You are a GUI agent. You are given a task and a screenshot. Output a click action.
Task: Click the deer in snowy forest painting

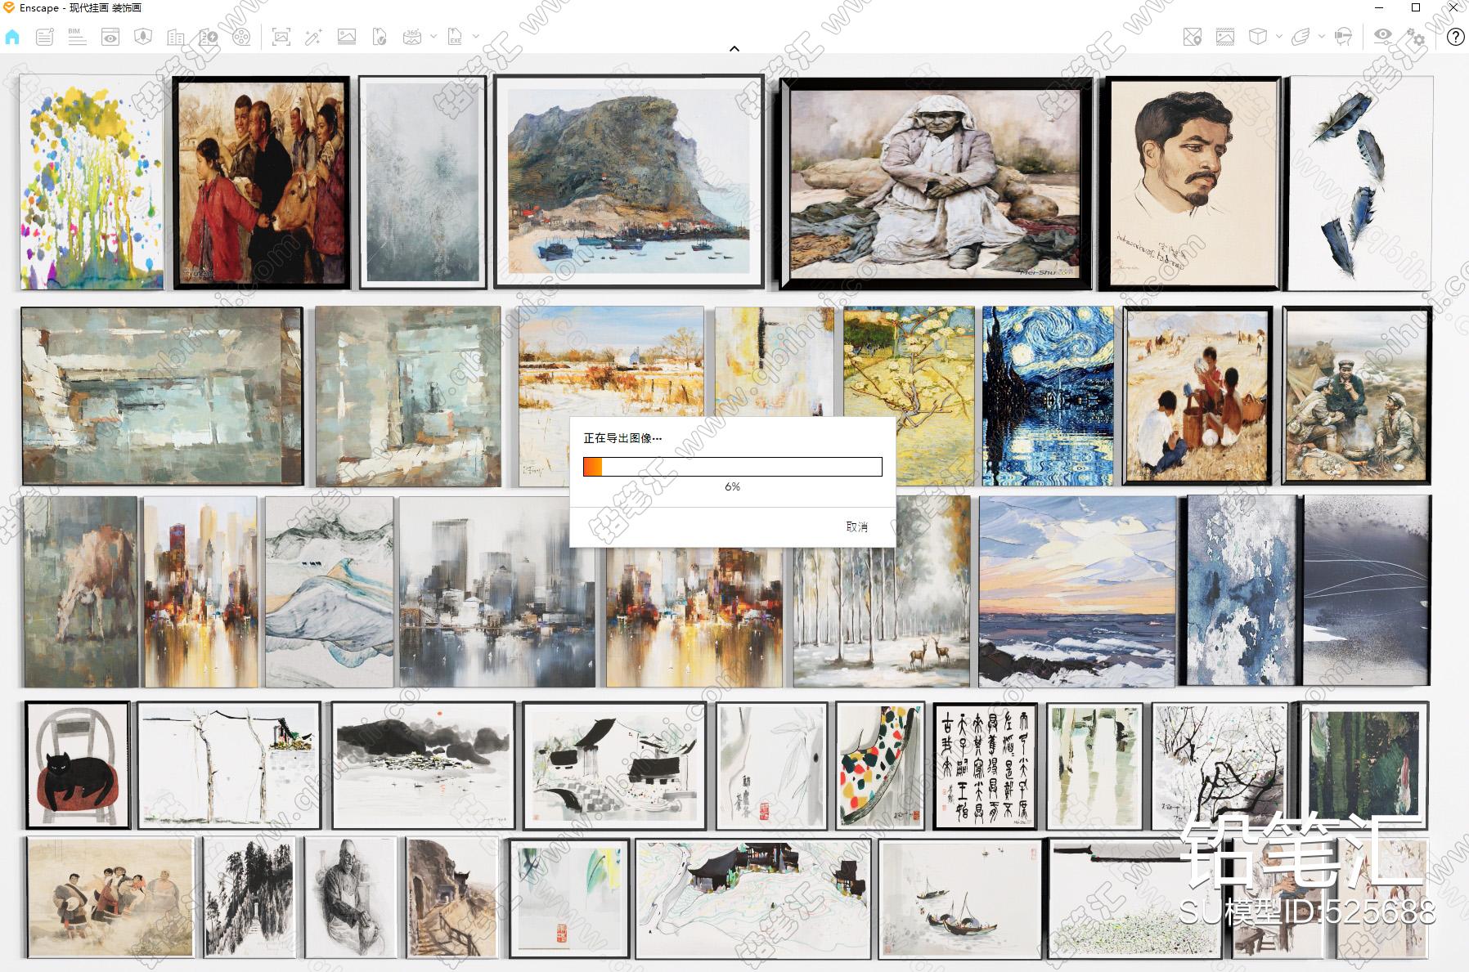pyautogui.click(x=882, y=591)
